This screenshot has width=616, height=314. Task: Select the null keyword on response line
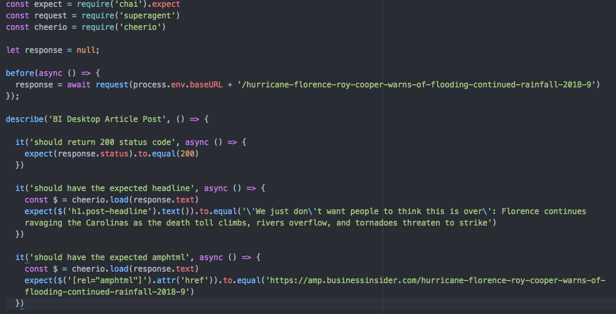[x=86, y=50]
